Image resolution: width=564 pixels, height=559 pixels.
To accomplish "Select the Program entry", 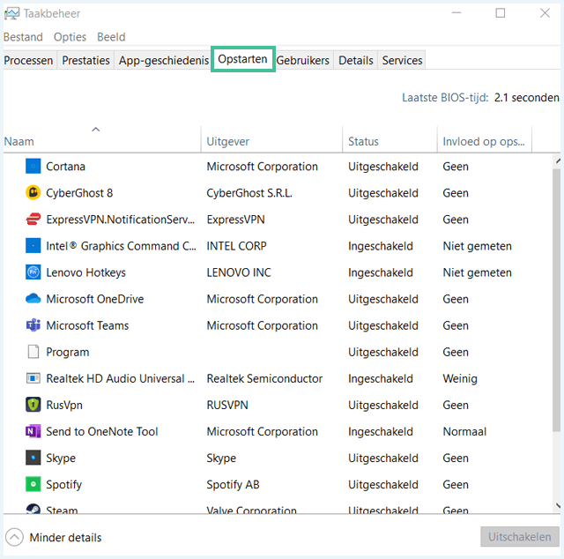I will click(x=67, y=352).
